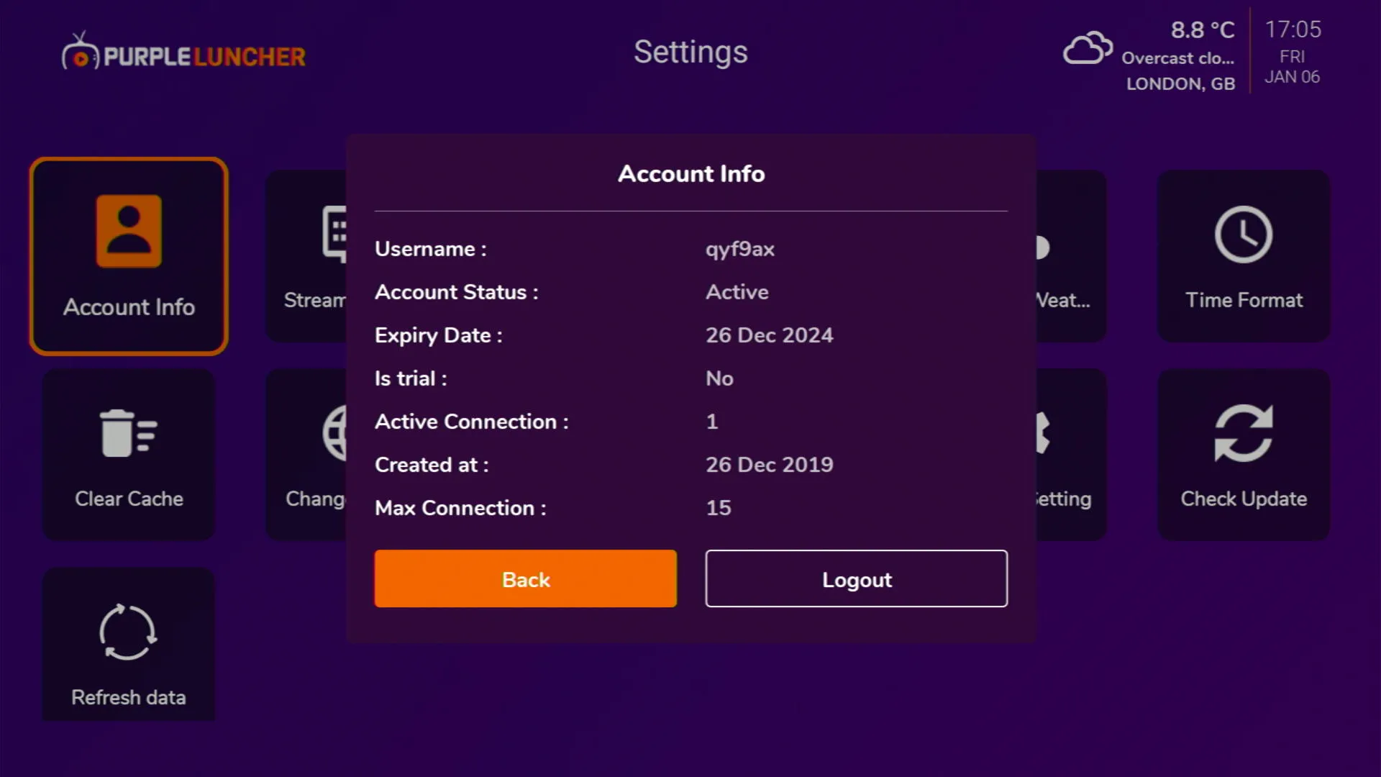Click the Is trial value No
Viewport: 1381px width, 777px height.
719,378
